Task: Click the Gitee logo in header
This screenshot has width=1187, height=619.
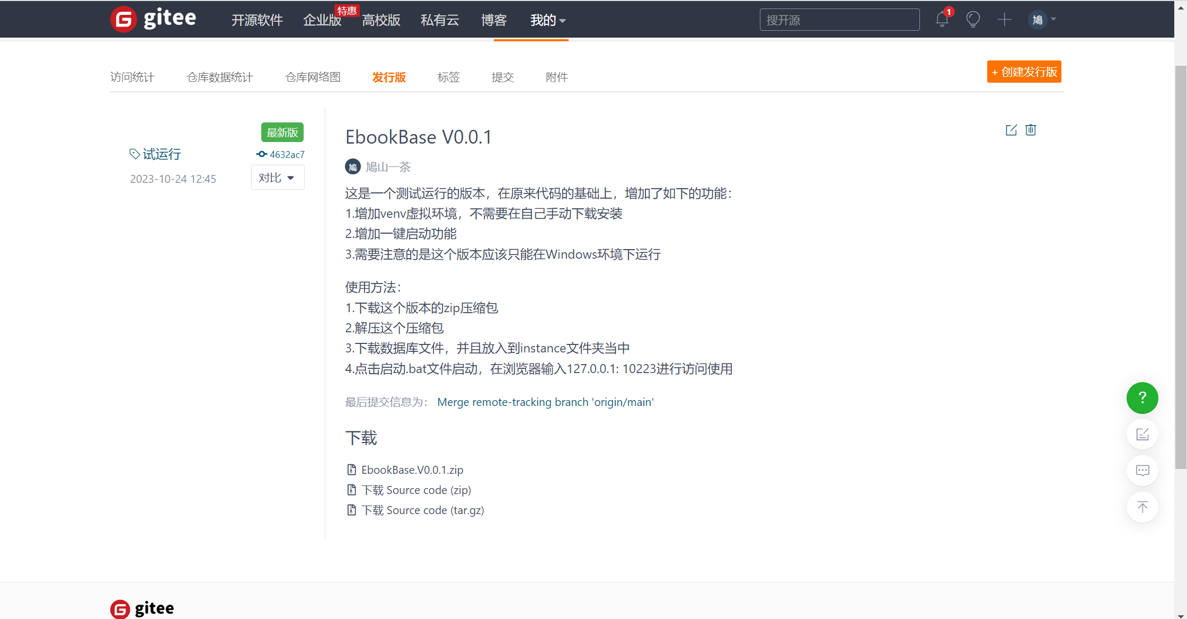Action: (153, 20)
